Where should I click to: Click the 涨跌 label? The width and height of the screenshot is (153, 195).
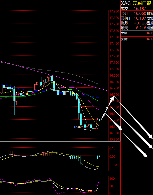pyautogui.click(x=125, y=23)
